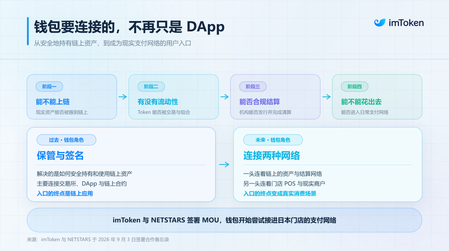Select the 阶段三 badge
449x251 pixels.
click(253, 87)
